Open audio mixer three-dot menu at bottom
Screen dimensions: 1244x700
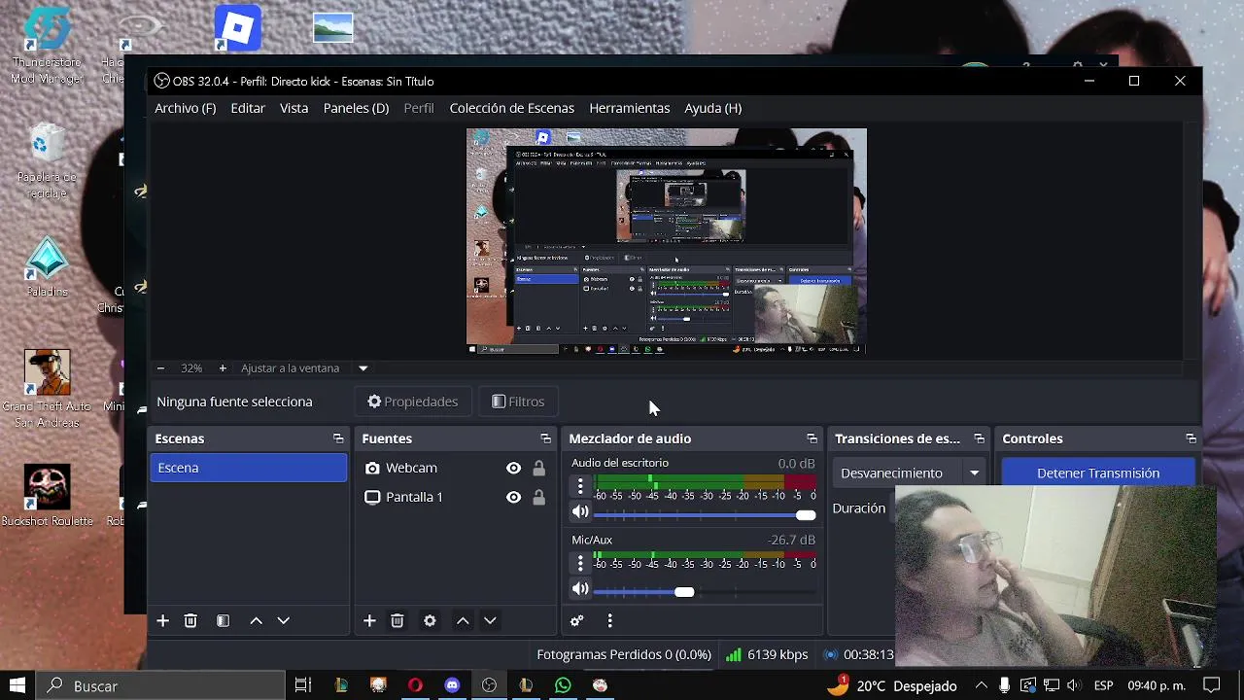tap(609, 620)
